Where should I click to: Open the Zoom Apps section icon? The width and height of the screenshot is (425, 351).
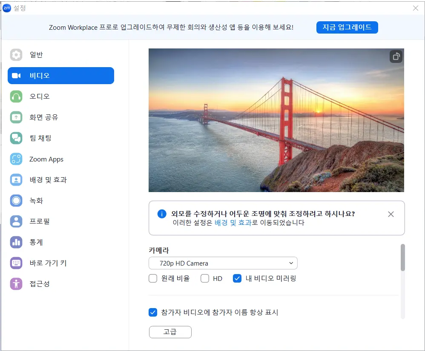[16, 159]
